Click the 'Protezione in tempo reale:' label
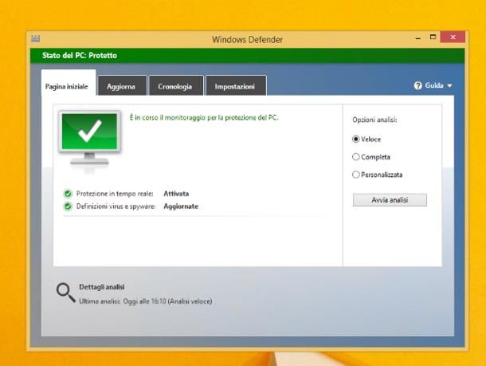Image resolution: width=486 pixels, height=366 pixels. 115,194
